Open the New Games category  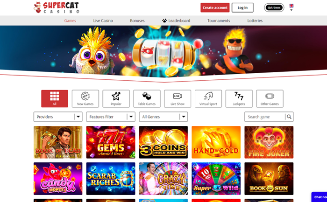[x=85, y=98]
